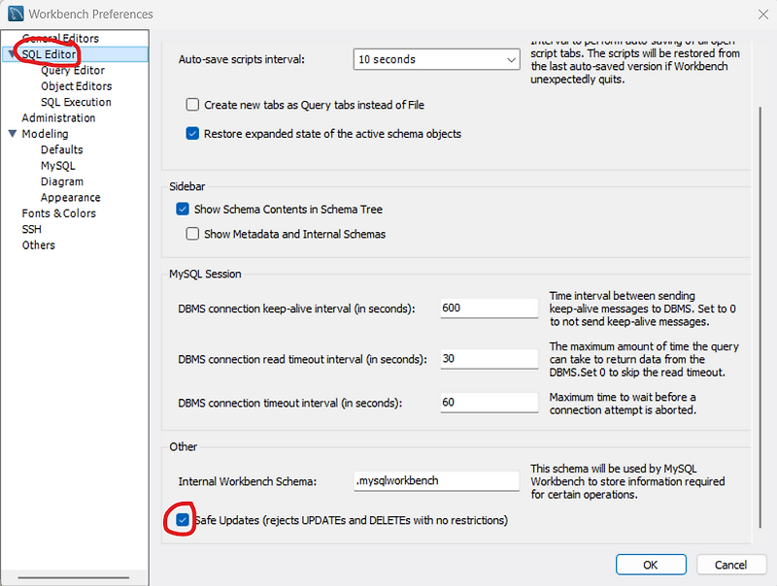The height and width of the screenshot is (586, 777).
Task: Open Diagram under Modeling
Action: 62,181
